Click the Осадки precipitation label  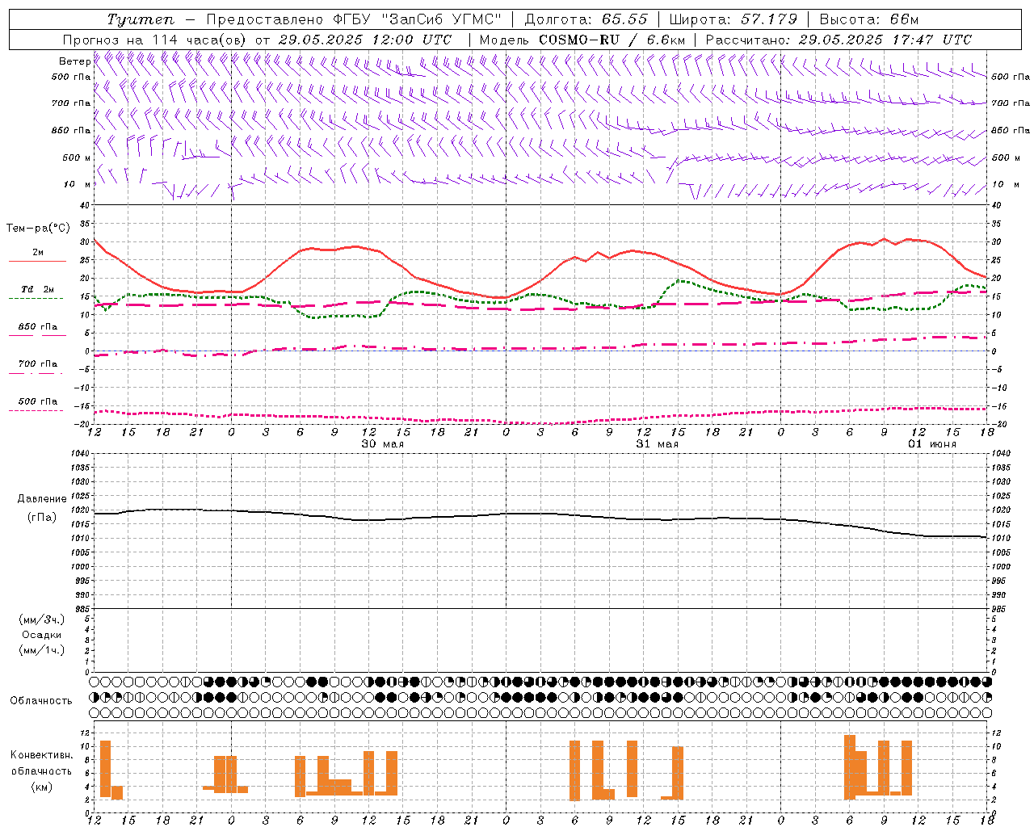(x=42, y=635)
